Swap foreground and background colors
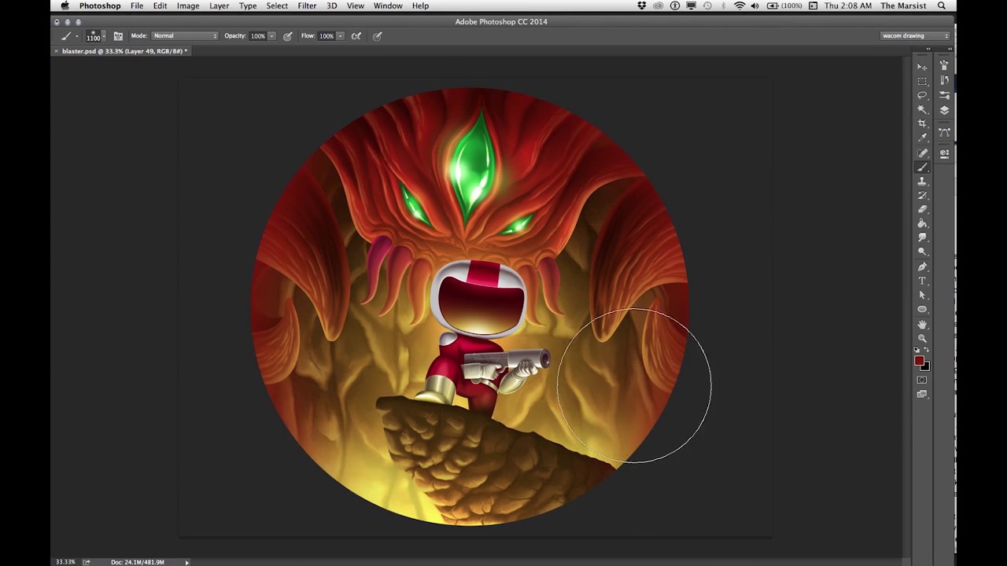 (927, 350)
